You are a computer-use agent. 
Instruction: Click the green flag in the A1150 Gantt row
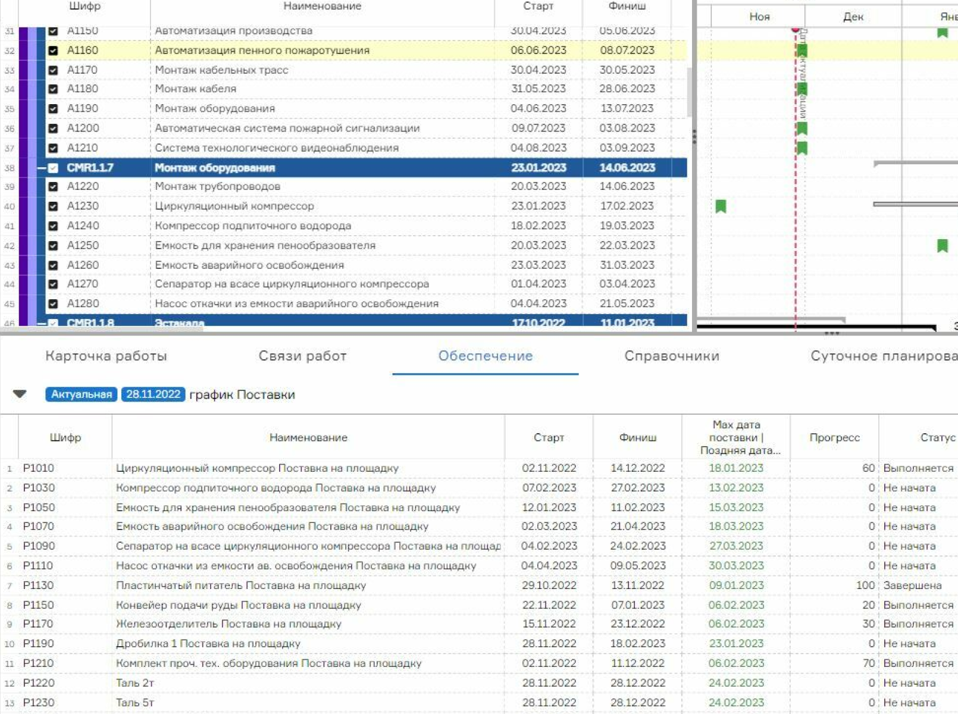click(x=943, y=32)
